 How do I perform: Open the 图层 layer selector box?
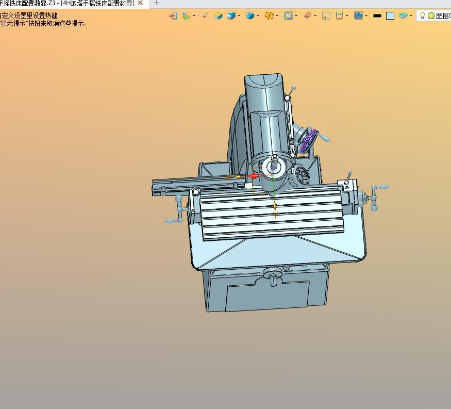[435, 15]
